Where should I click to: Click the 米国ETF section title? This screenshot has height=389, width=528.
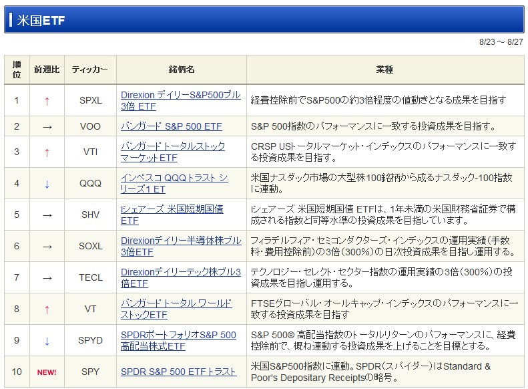coord(41,20)
